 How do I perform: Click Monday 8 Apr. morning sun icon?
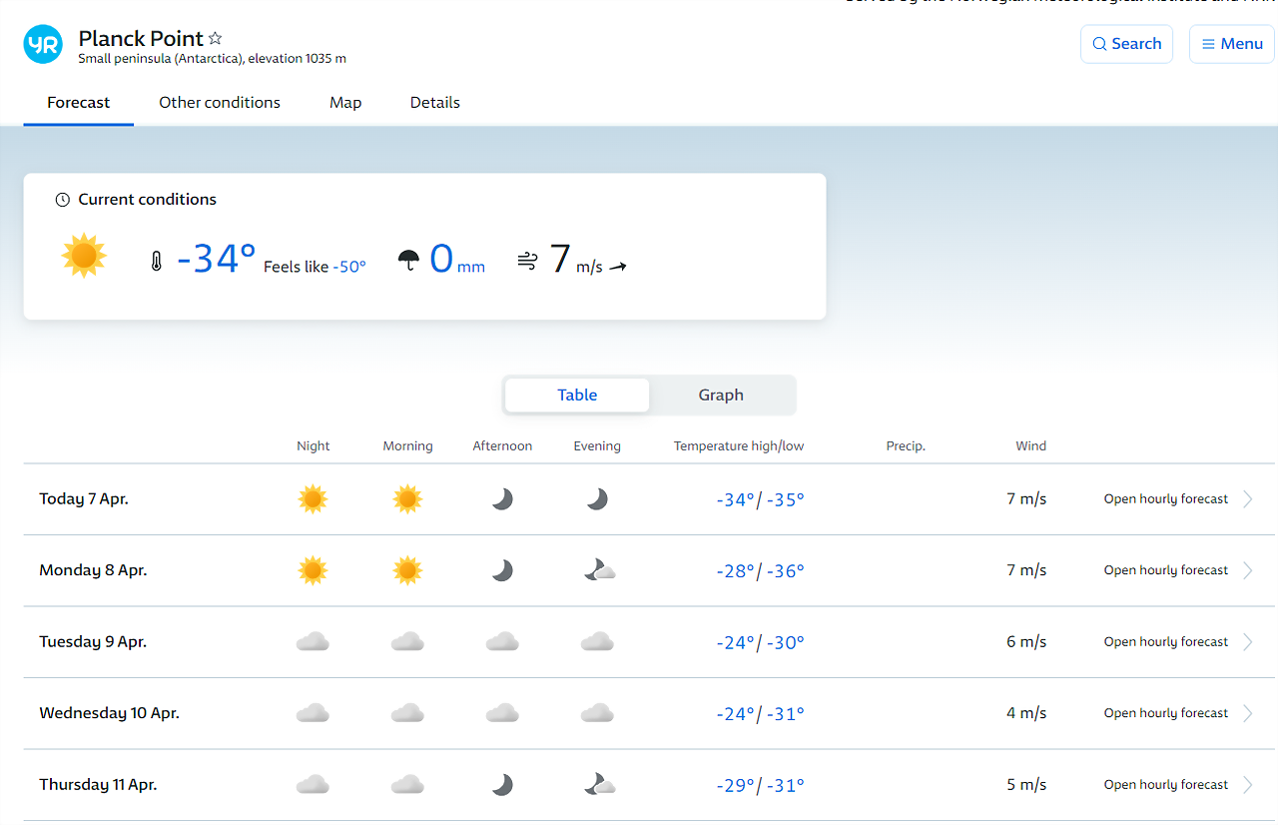[x=407, y=570]
